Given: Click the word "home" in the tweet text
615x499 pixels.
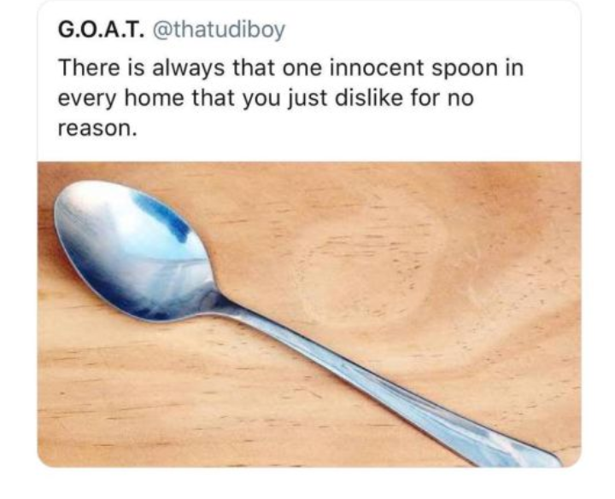Looking at the screenshot, I should pyautogui.click(x=154, y=97).
